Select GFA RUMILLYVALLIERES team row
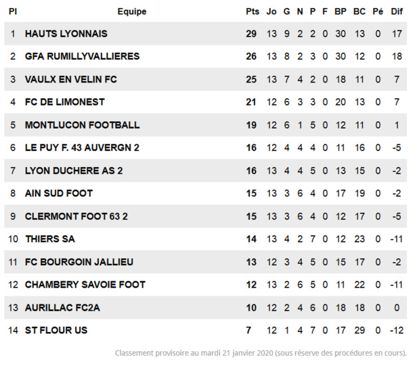415x368 pixels. (x=82, y=57)
